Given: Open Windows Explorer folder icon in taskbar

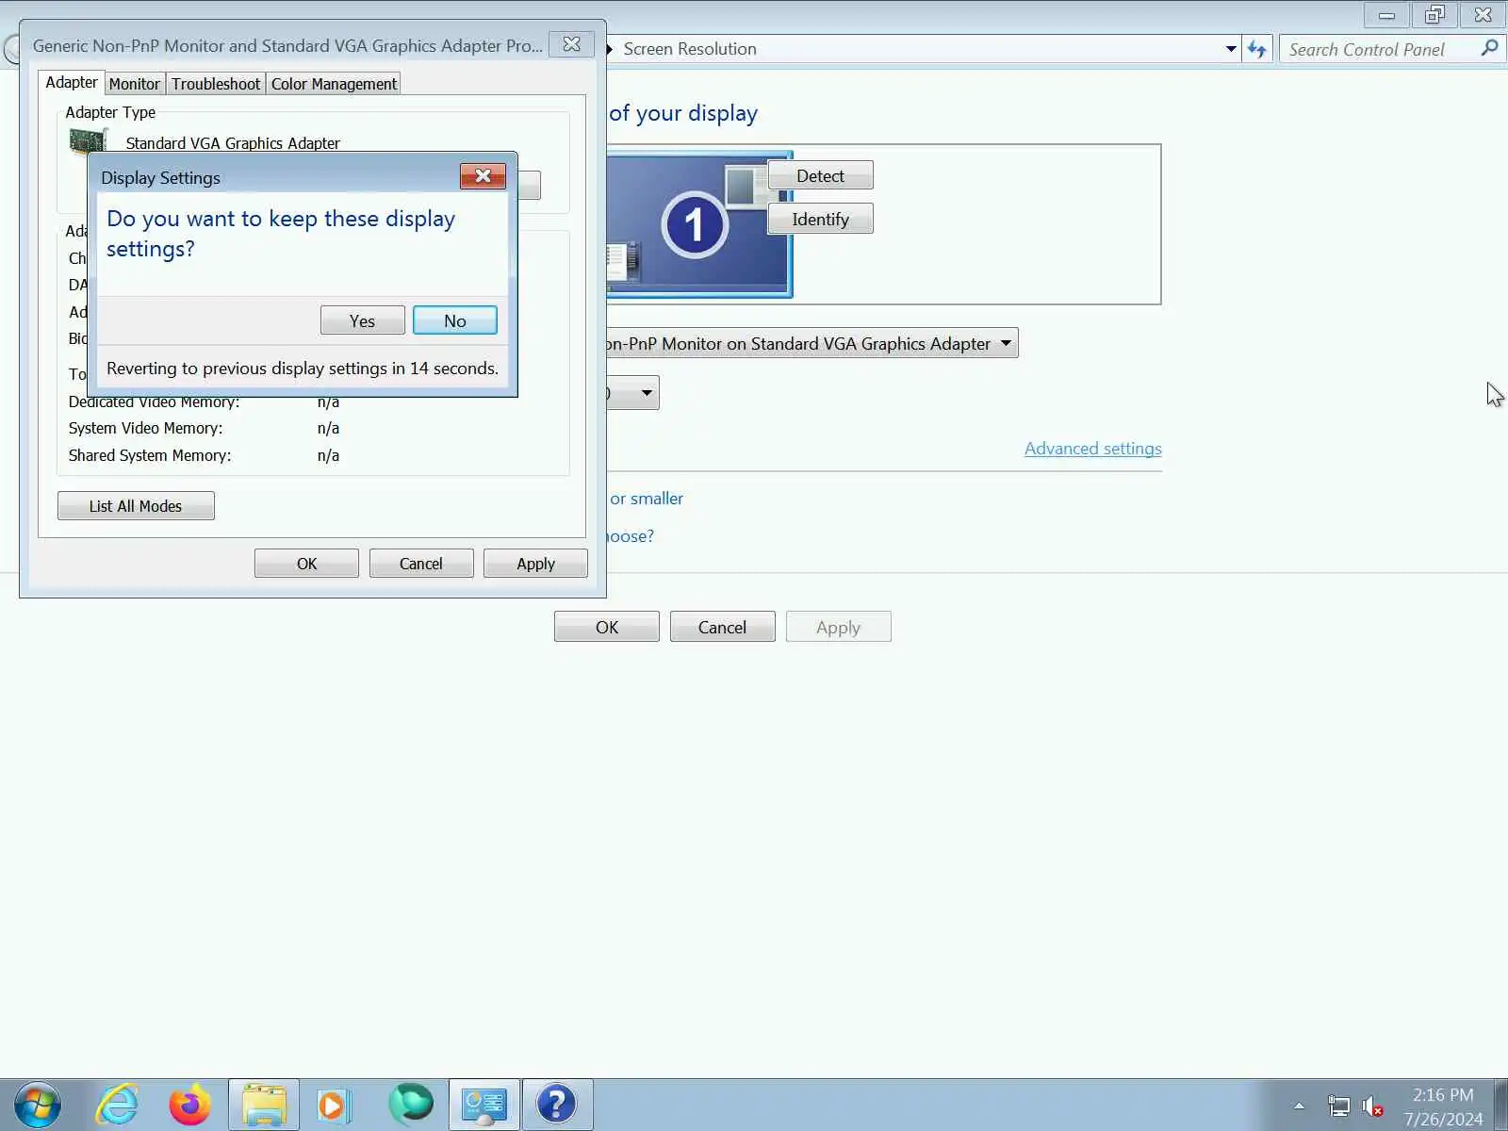Looking at the screenshot, I should 264,1105.
